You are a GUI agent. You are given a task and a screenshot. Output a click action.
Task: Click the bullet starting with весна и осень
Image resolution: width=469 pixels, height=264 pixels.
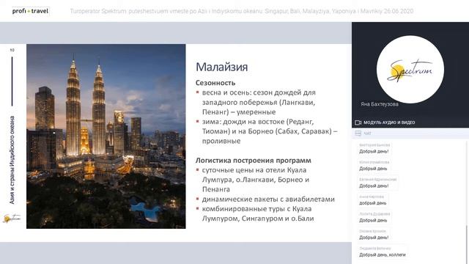pos(259,103)
